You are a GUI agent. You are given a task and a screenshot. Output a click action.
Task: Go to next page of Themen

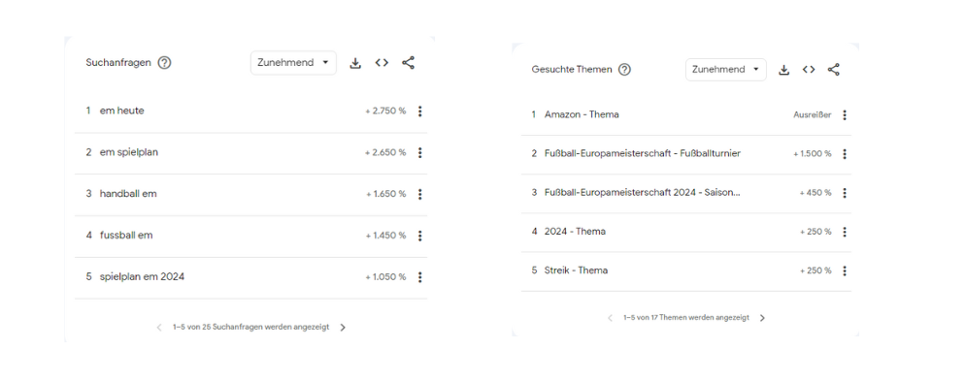(x=762, y=318)
